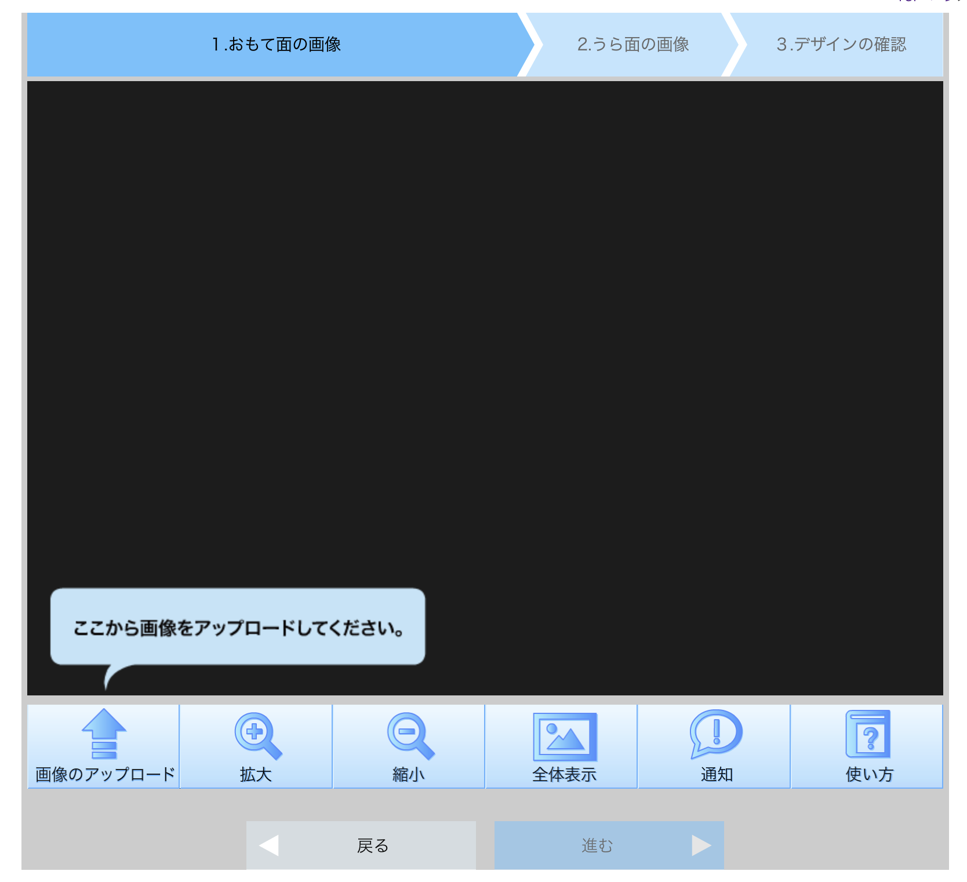Zoom in with the 拡大 magnifier
Image resolution: width=967 pixels, height=882 pixels.
coord(256,746)
